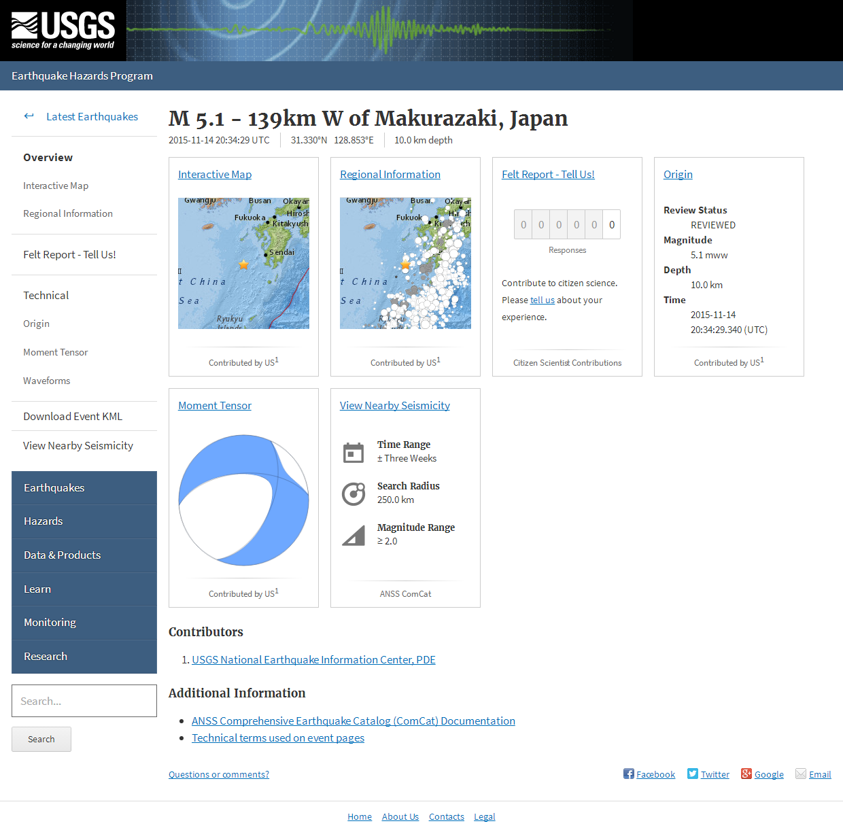Open Technical terms used on event pages
This screenshot has width=843, height=832.
(x=277, y=738)
